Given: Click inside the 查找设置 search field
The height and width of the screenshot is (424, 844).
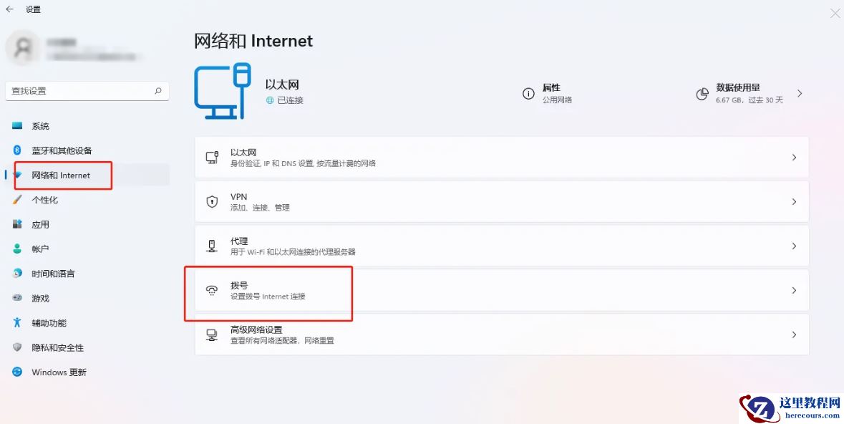Looking at the screenshot, I should click(x=79, y=91).
